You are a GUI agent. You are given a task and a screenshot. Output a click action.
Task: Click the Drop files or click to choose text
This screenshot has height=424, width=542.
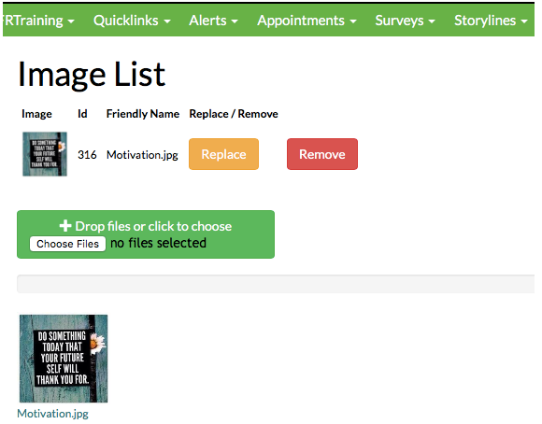(x=153, y=226)
